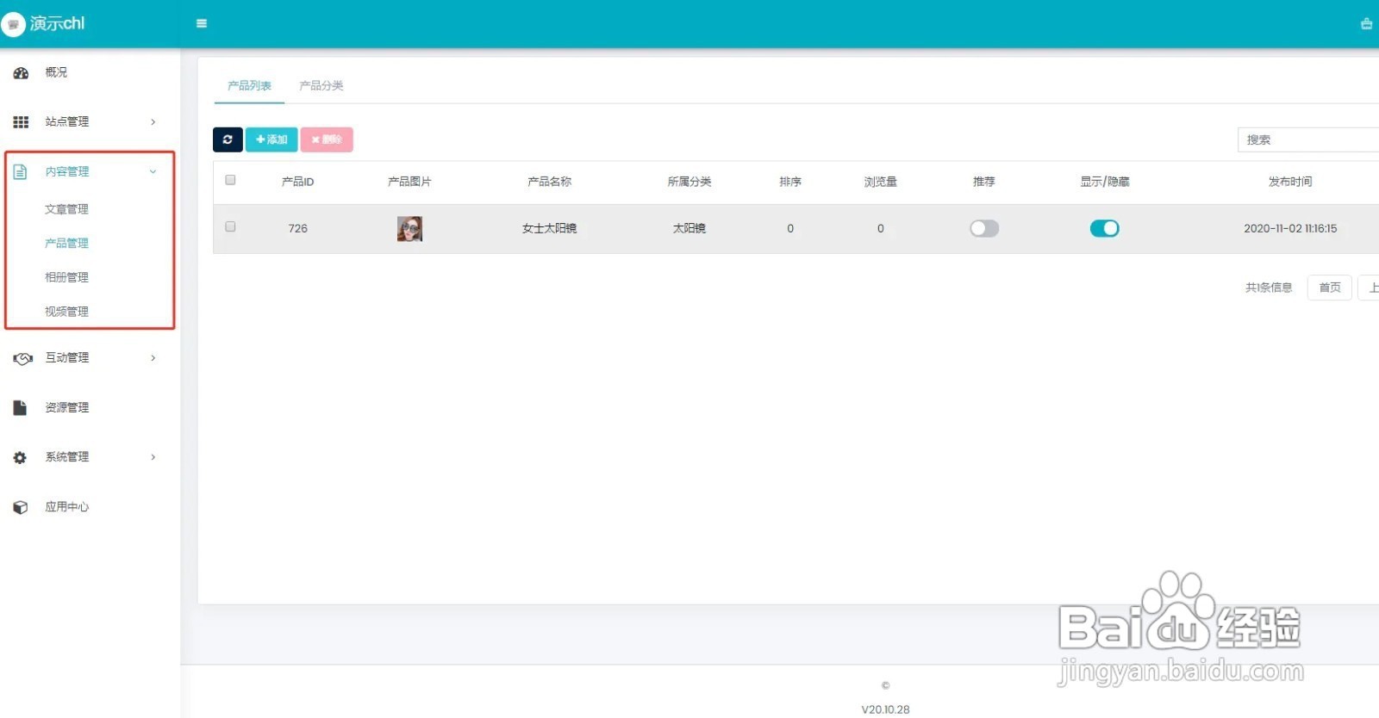Screen dimensions: 1379x718
Task: Click the 资源管理 file icon
Action: pos(20,408)
